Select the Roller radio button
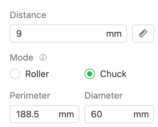The image size is (158, 127). click(15, 74)
